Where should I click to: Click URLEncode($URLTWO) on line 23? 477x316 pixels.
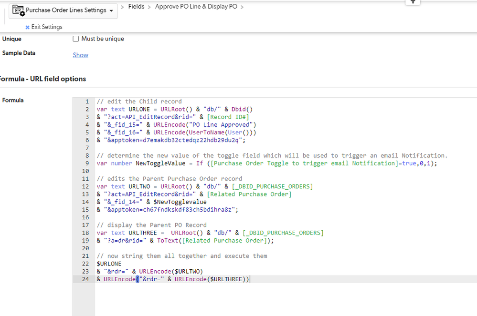click(171, 272)
